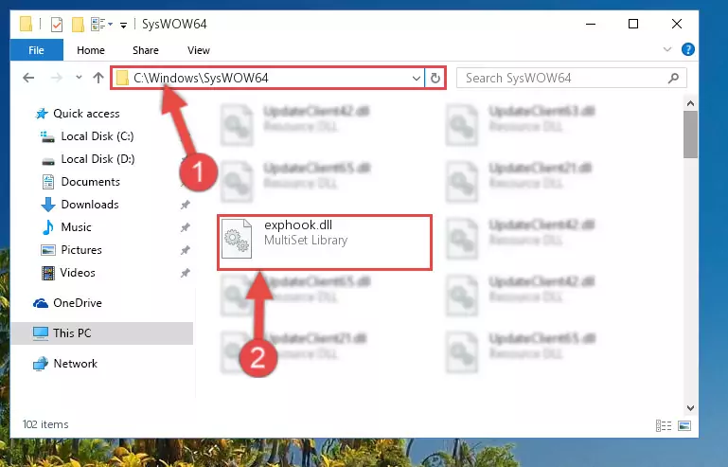Select This PC in navigation pane
Viewport: 728px width, 467px height.
coord(72,333)
